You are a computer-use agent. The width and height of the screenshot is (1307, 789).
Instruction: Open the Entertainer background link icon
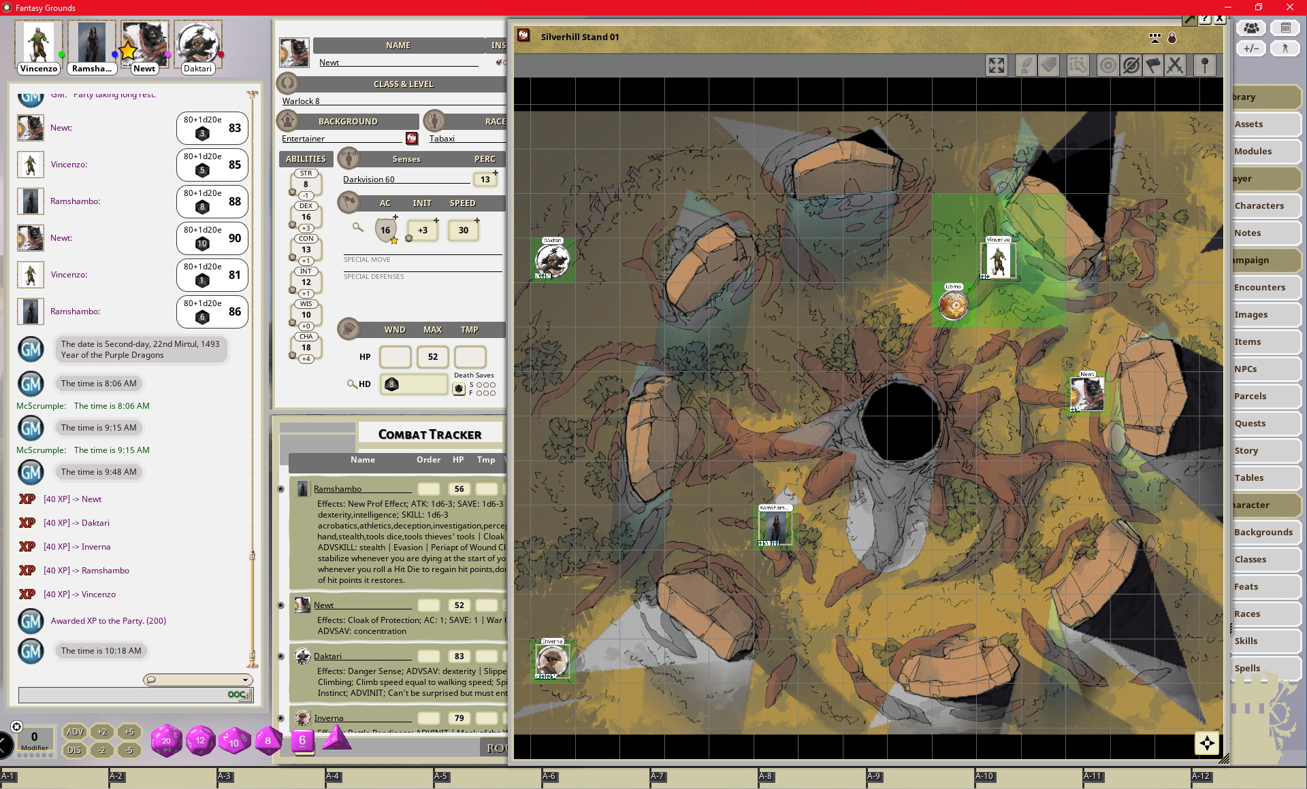pyautogui.click(x=412, y=138)
